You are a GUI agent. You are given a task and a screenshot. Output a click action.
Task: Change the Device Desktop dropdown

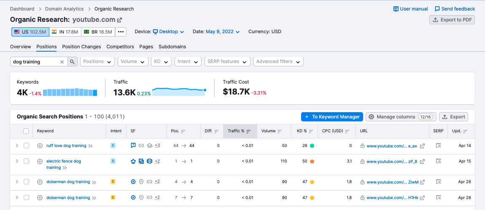168,31
